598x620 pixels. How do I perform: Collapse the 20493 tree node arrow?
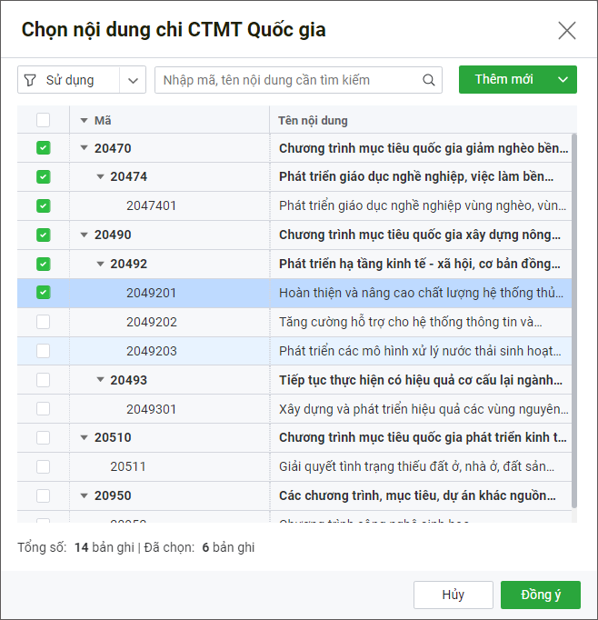click(101, 380)
